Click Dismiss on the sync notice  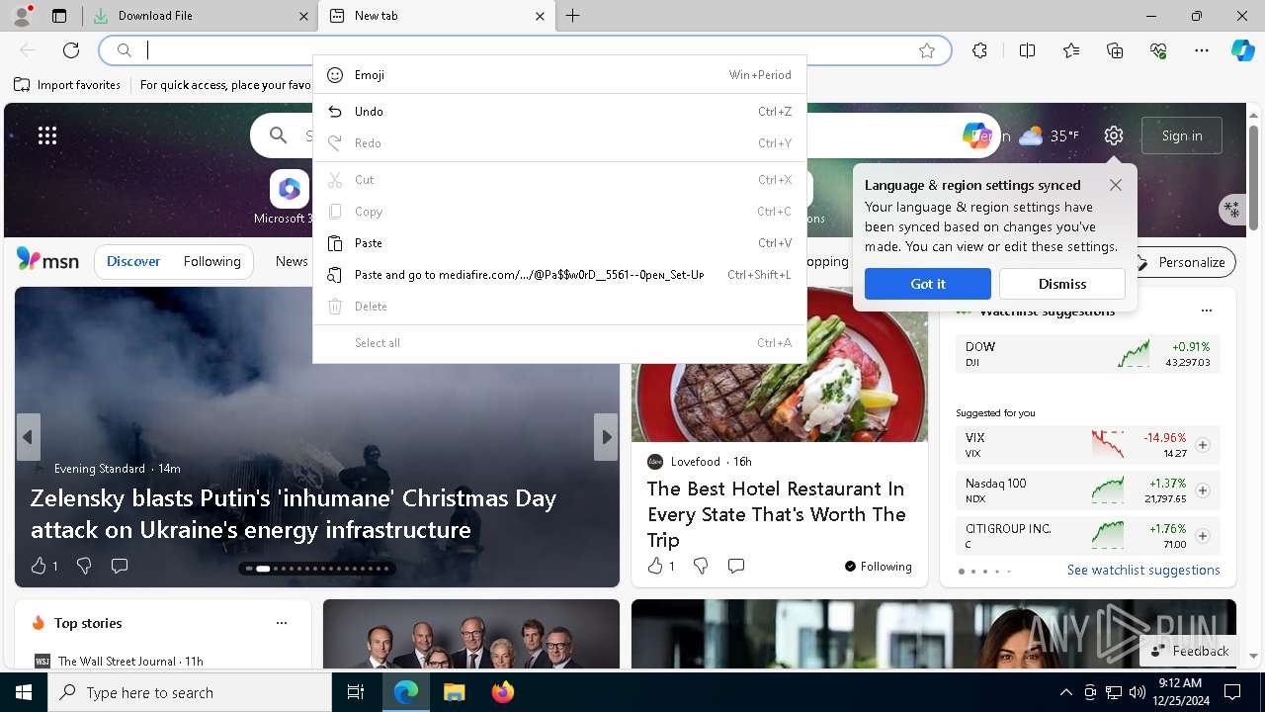coord(1062,284)
